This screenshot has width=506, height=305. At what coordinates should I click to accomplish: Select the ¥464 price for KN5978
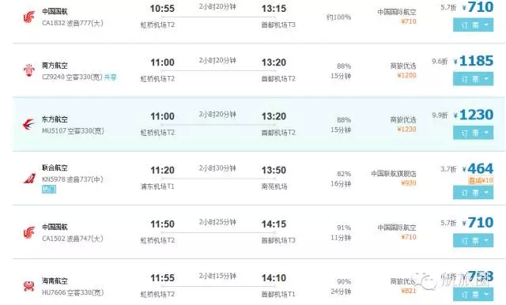pyautogui.click(x=478, y=168)
